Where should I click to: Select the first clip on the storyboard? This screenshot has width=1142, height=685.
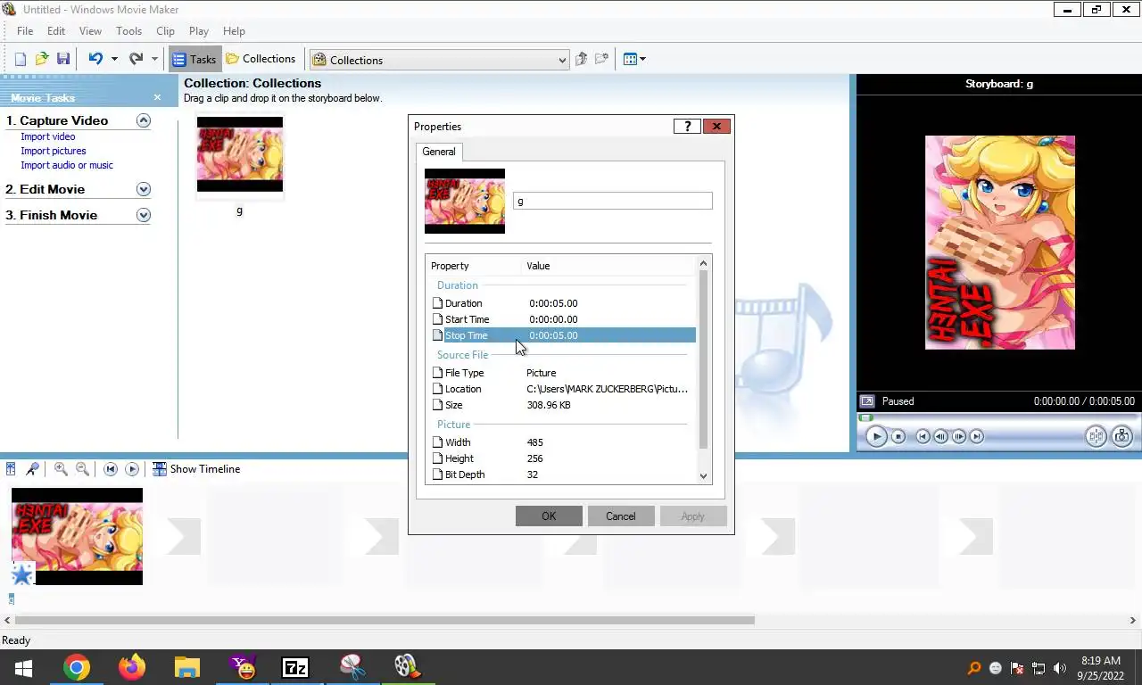point(77,536)
